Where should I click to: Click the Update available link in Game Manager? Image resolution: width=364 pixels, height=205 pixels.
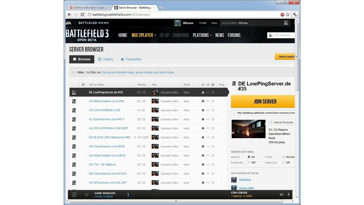pyautogui.click(x=104, y=197)
